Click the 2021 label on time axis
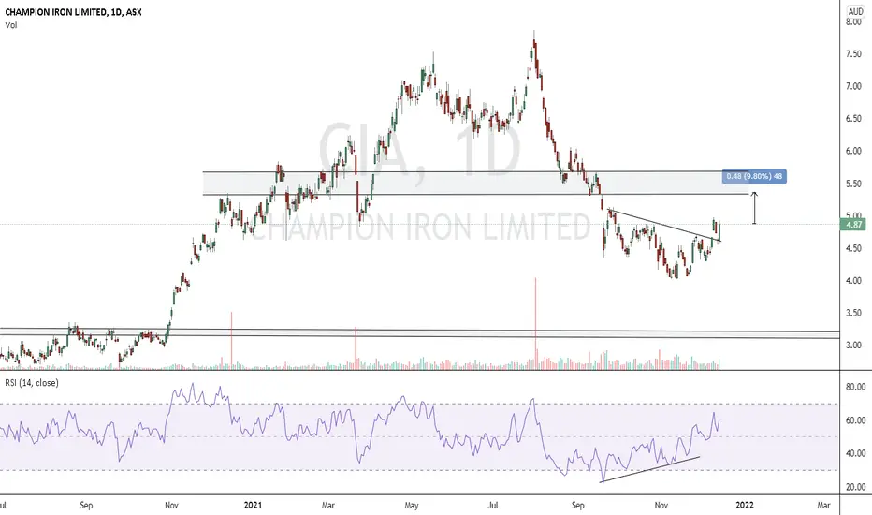The image size is (872, 515). click(x=253, y=505)
